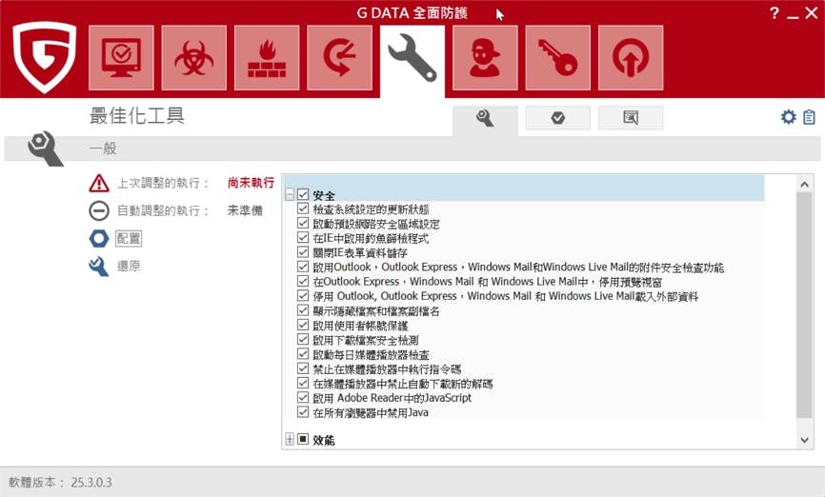Click the red warning triangle icon

click(x=99, y=183)
